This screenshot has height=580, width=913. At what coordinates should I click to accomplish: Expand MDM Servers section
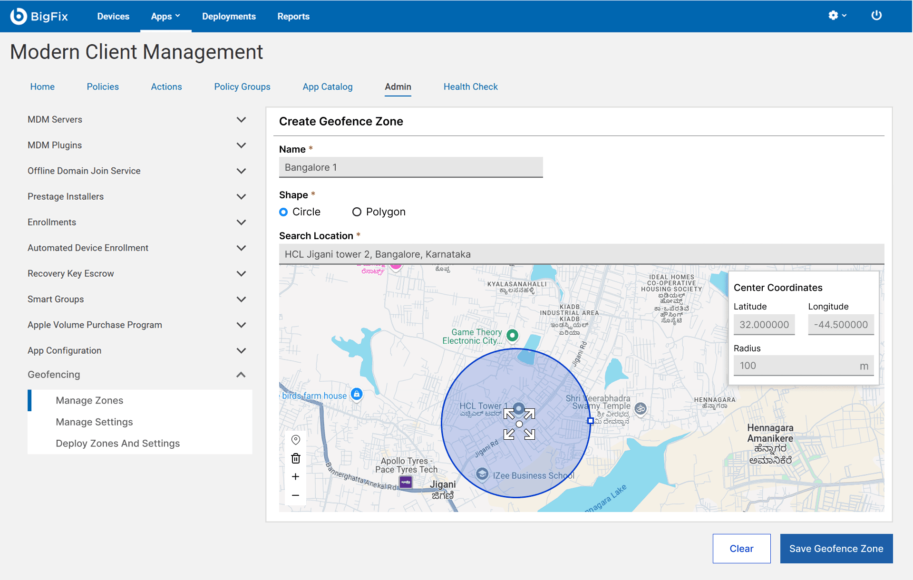point(242,119)
